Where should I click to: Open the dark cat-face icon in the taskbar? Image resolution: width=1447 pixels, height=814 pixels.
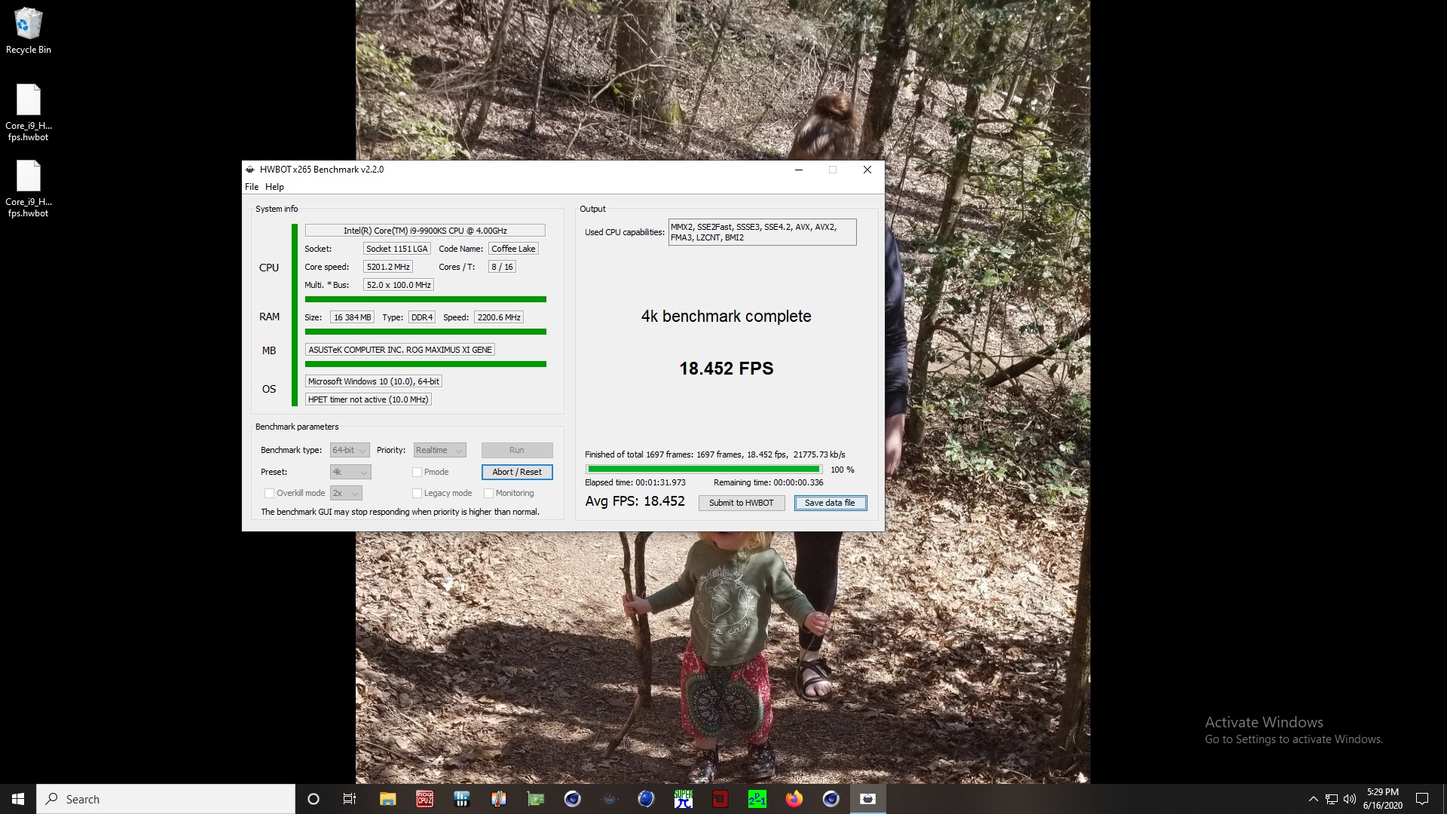[610, 799]
